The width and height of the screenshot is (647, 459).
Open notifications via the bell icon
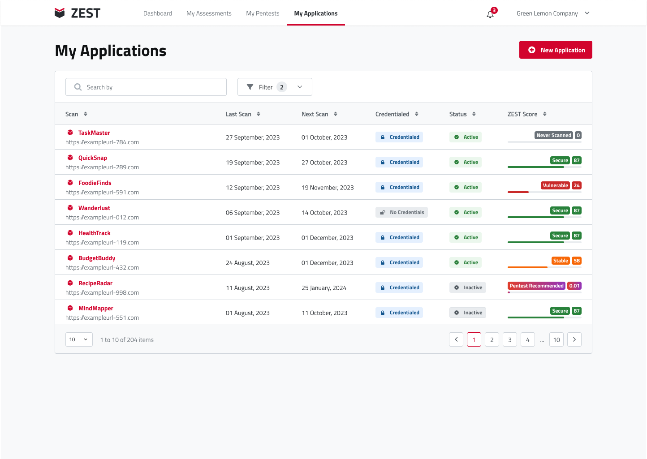click(489, 14)
